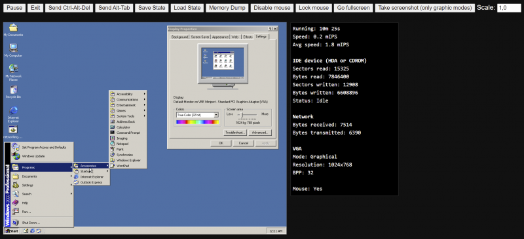Open Notepad from Accessories menu
Screen dimensions: 524x239
pos(128,144)
